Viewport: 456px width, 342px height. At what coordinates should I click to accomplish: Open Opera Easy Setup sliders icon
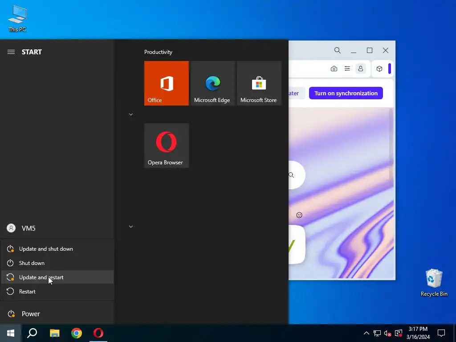click(347, 69)
